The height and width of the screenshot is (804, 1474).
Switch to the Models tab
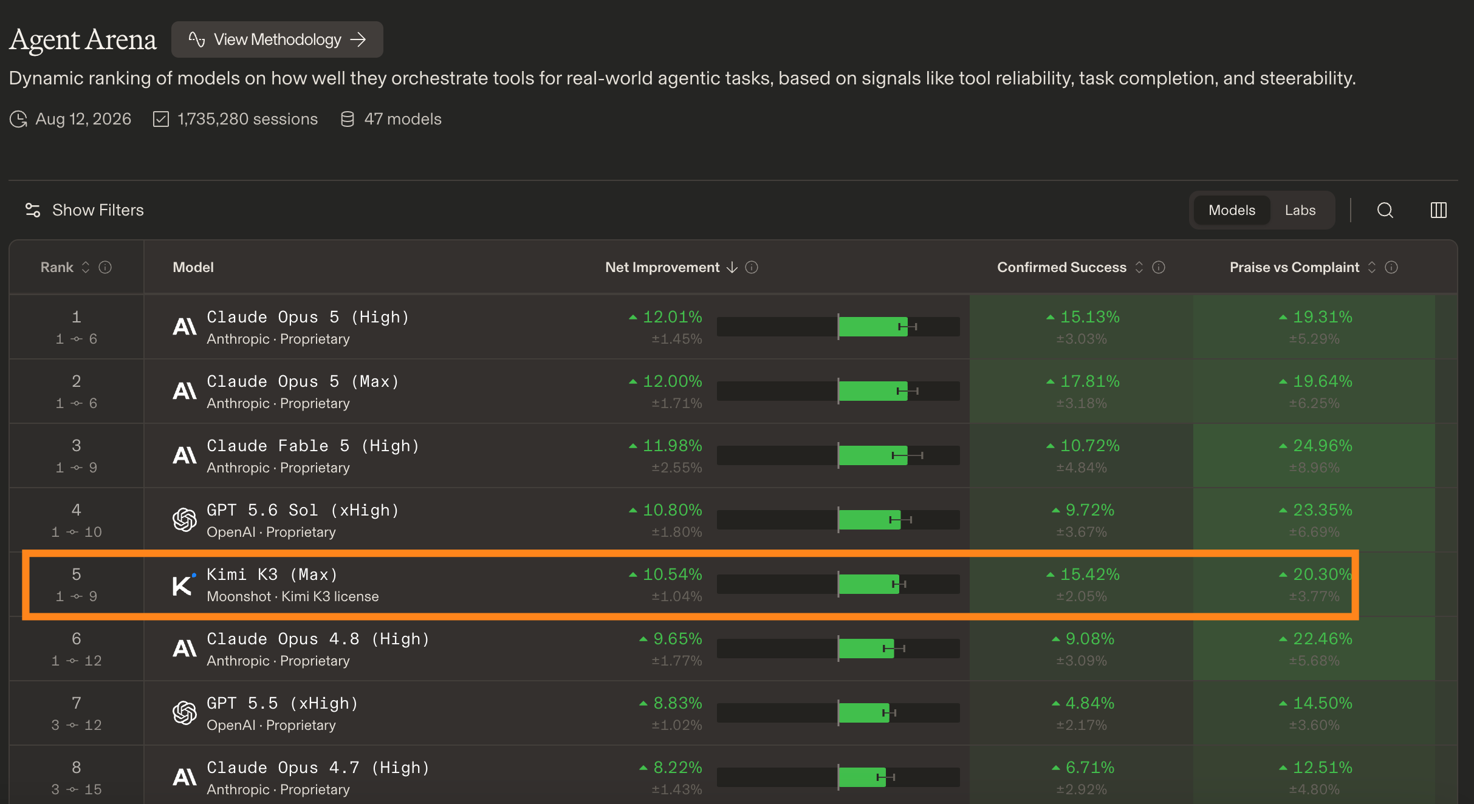tap(1232, 210)
